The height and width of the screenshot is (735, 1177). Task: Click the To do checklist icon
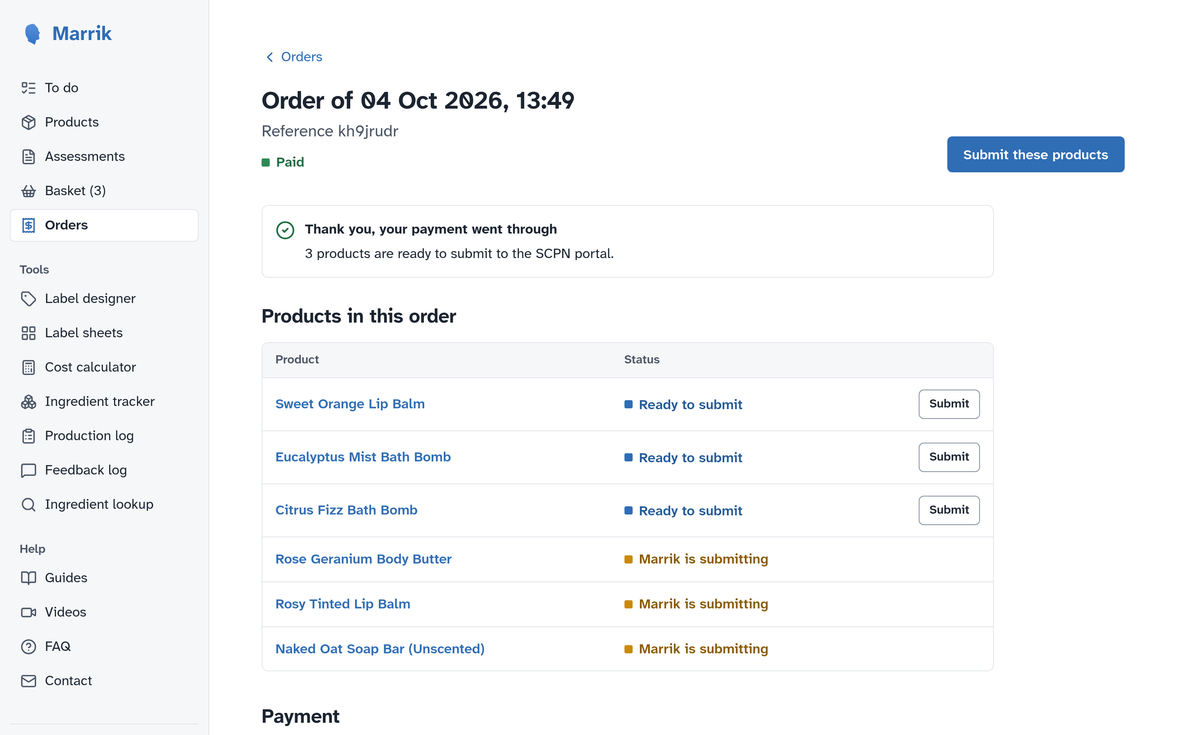(29, 88)
